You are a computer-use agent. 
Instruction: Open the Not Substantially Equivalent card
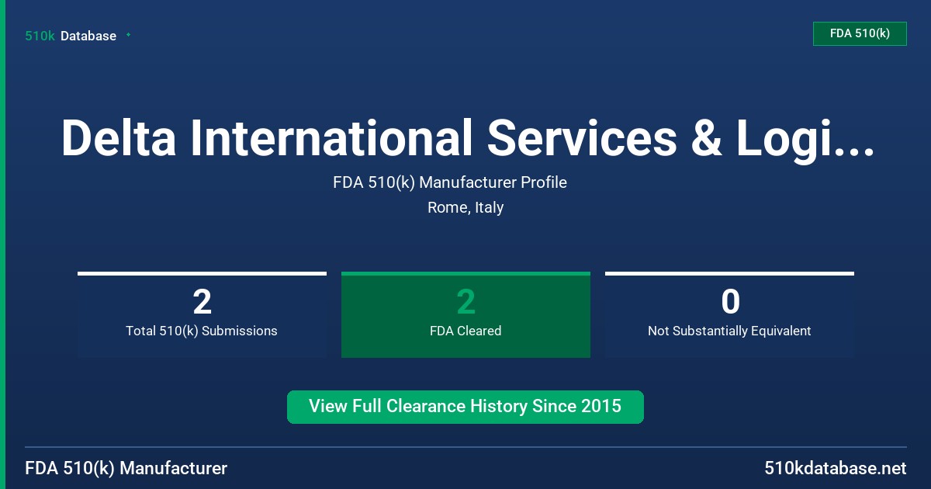(729, 314)
